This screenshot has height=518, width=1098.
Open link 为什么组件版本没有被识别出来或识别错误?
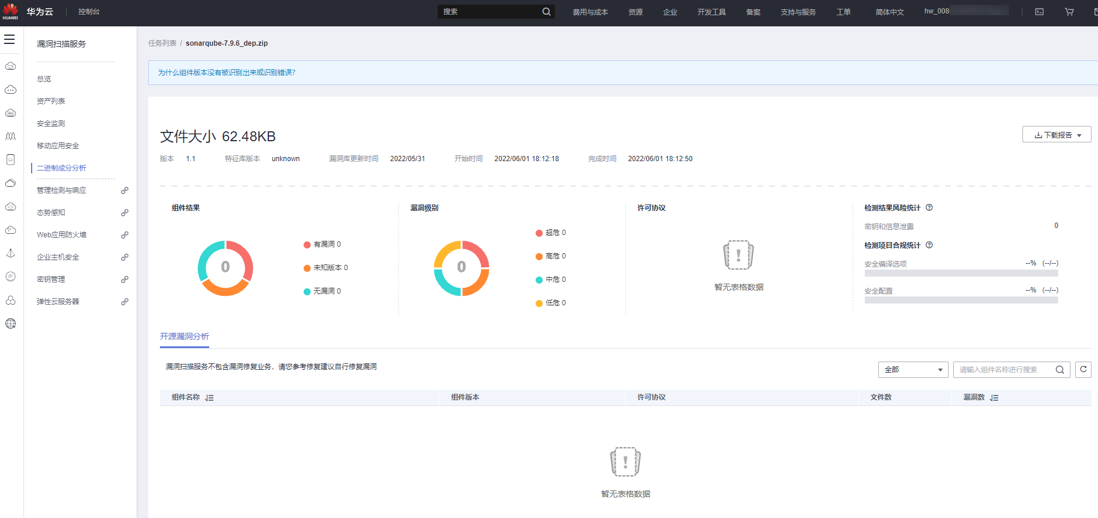pos(227,73)
